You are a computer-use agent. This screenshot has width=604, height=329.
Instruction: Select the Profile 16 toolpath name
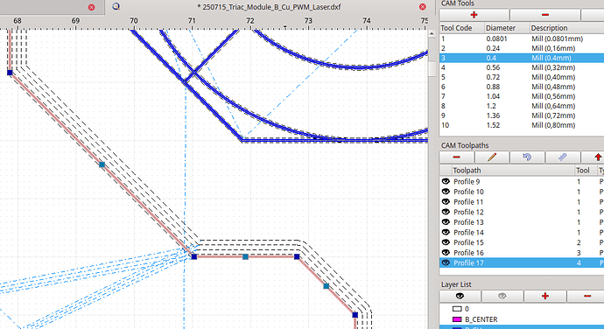(x=468, y=253)
